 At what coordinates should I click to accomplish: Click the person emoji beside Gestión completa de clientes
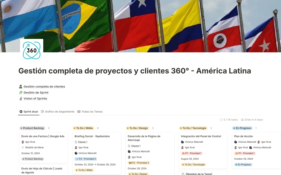tap(21, 86)
